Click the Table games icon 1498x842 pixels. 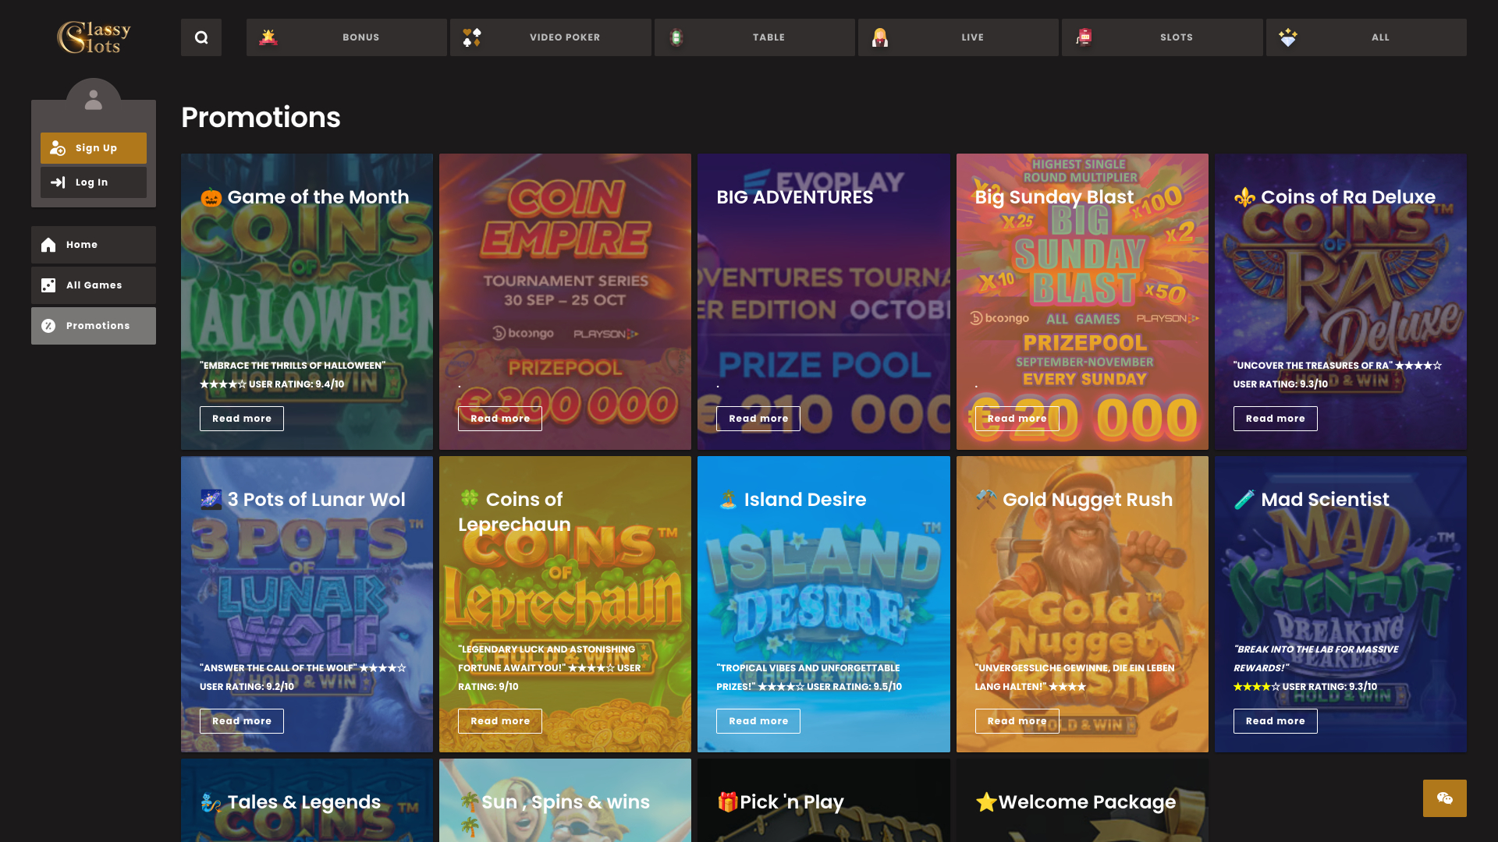(x=676, y=37)
